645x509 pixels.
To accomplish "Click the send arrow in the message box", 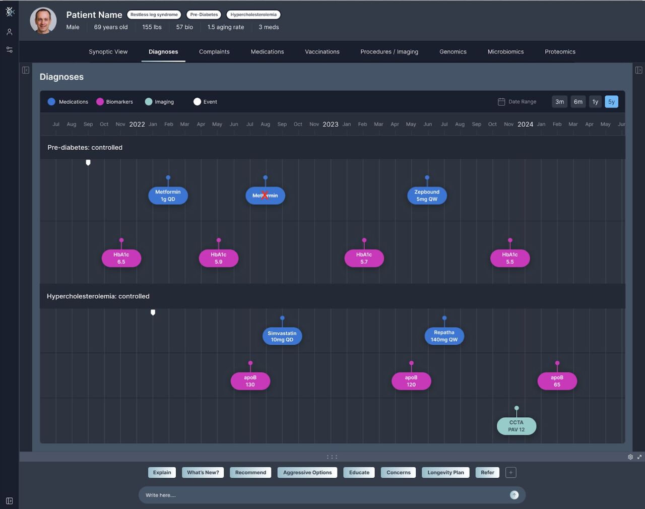I will coord(514,495).
